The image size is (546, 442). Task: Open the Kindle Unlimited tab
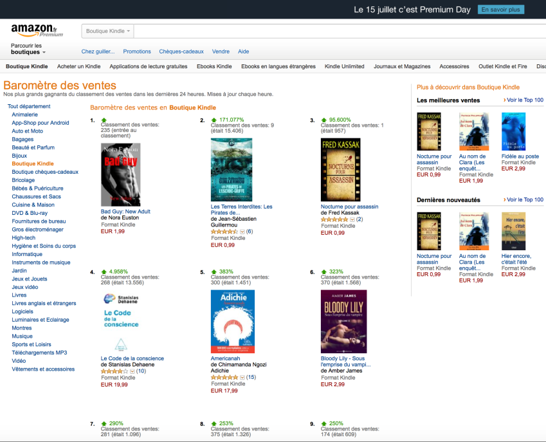click(x=344, y=66)
